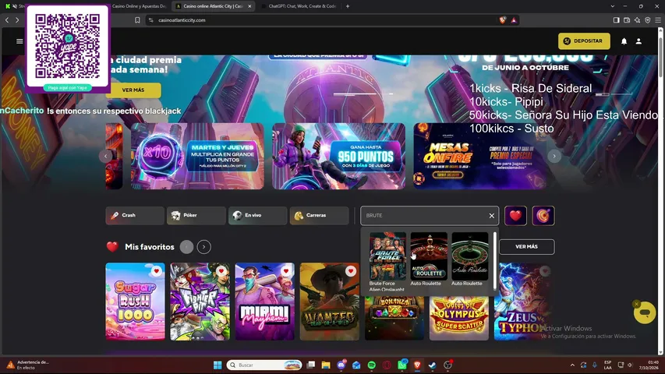Open Leo AI assistant icon
The height and width of the screenshot is (374, 665).
[x=637, y=20]
